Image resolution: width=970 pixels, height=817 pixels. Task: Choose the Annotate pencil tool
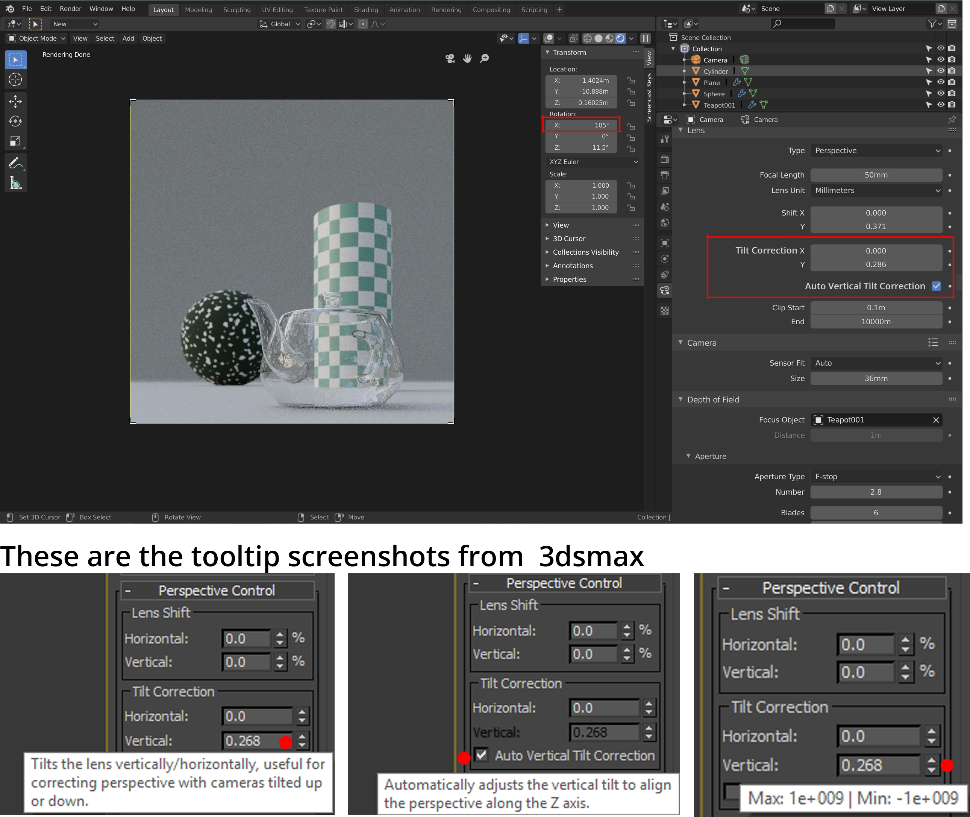15,163
